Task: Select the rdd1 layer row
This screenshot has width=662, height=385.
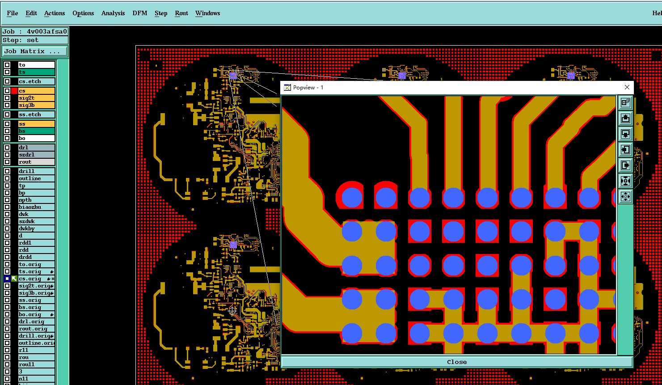Action: pos(36,243)
